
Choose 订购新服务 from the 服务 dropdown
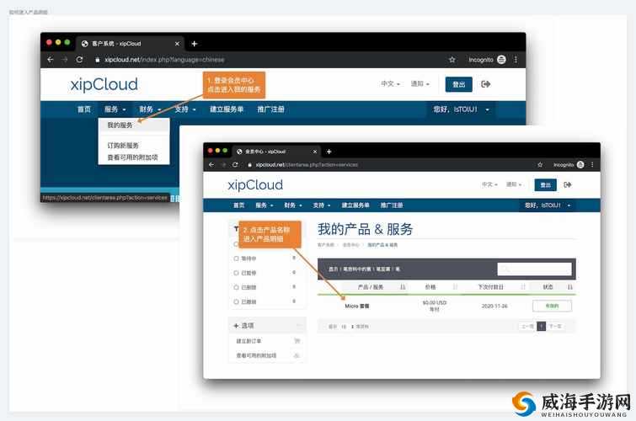click(123, 145)
